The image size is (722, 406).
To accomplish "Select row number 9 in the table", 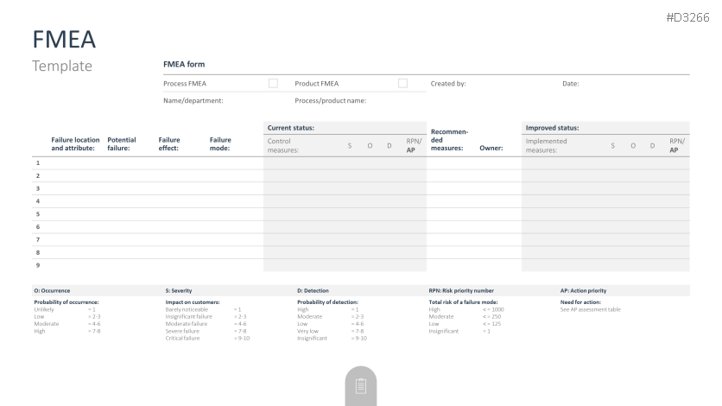I will 37,264.
